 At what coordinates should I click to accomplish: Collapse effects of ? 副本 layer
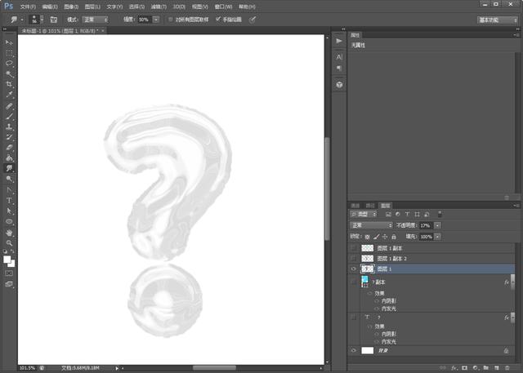(512, 282)
